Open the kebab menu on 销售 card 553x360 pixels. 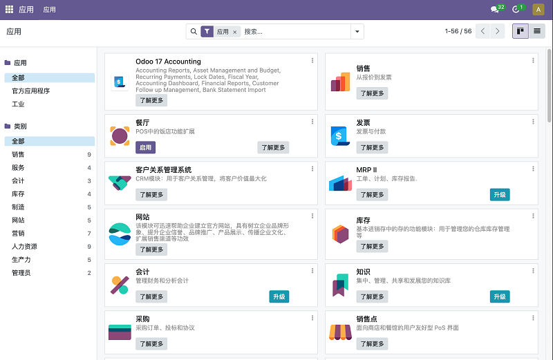[533, 60]
